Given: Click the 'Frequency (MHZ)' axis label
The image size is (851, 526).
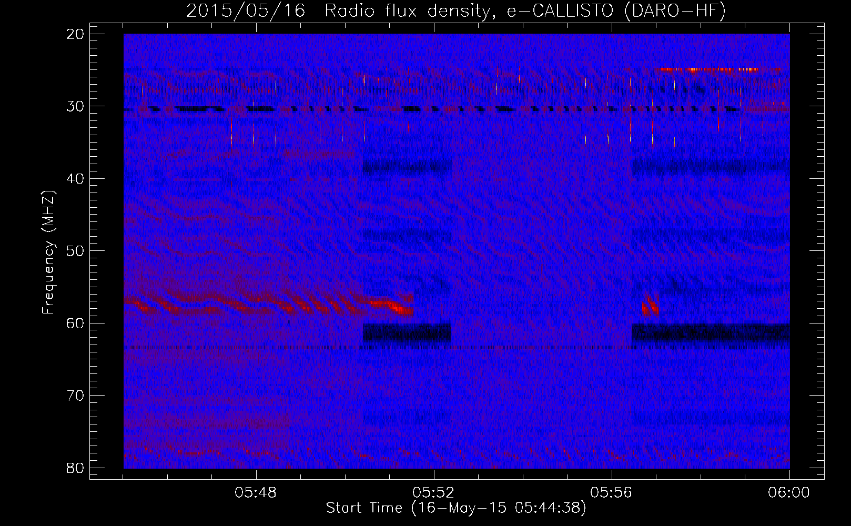Looking at the screenshot, I should point(48,252).
